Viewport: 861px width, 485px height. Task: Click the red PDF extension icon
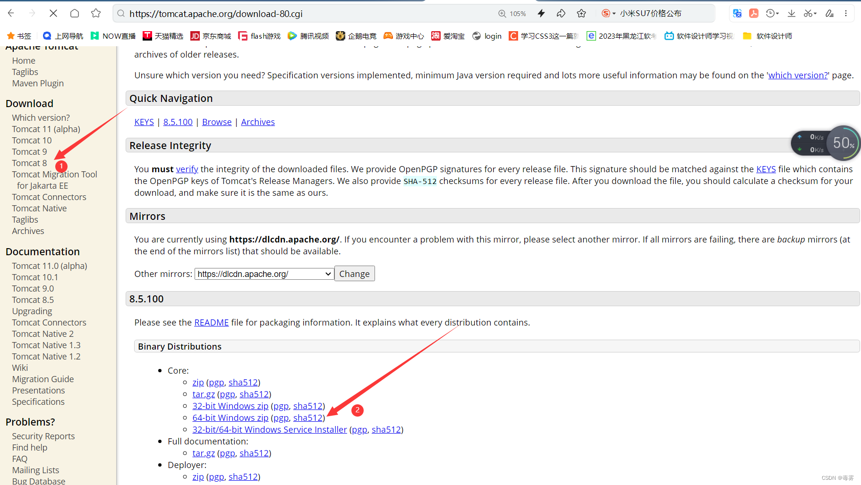[754, 14]
